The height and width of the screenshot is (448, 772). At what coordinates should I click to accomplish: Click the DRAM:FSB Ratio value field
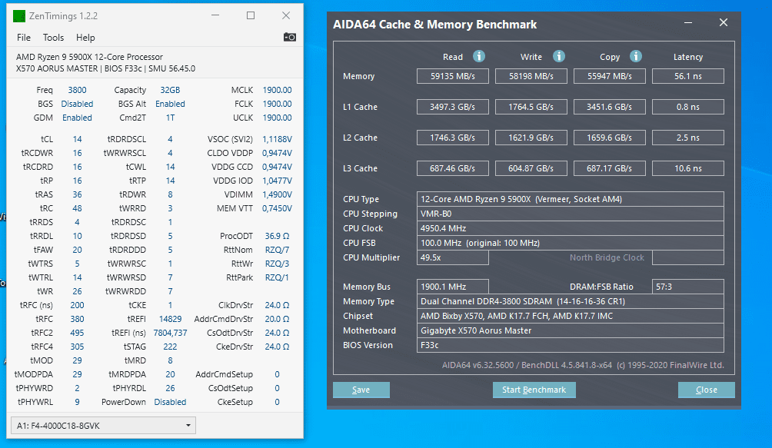click(687, 287)
